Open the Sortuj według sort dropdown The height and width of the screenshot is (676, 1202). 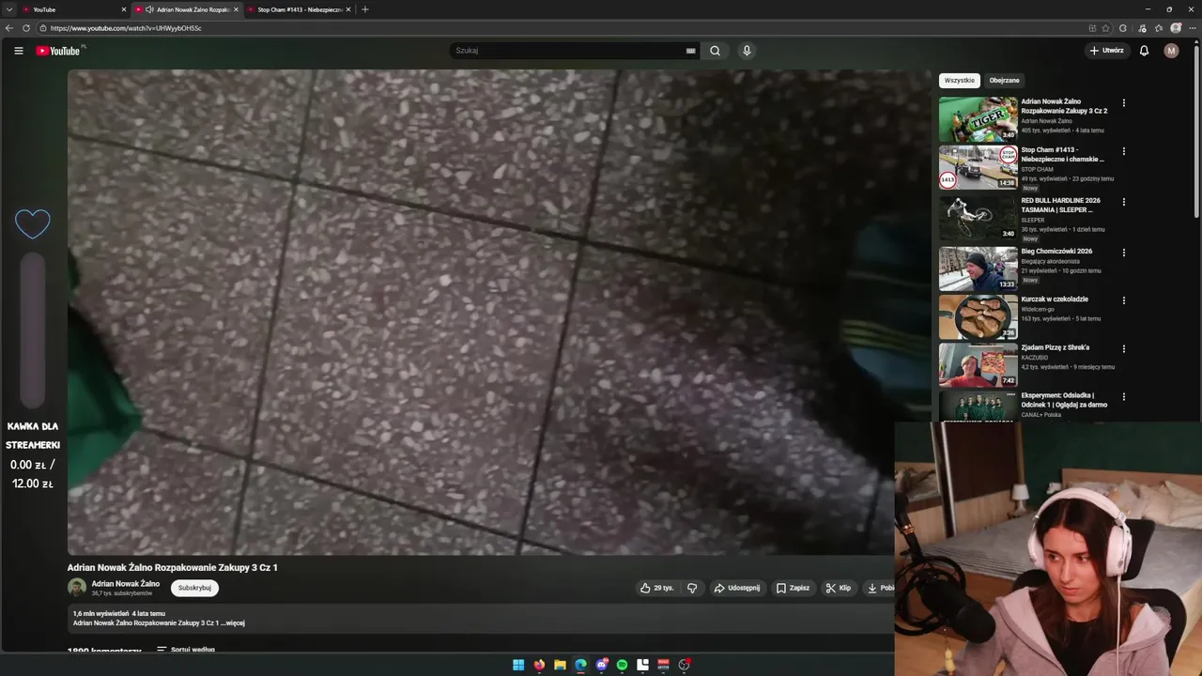click(x=186, y=650)
